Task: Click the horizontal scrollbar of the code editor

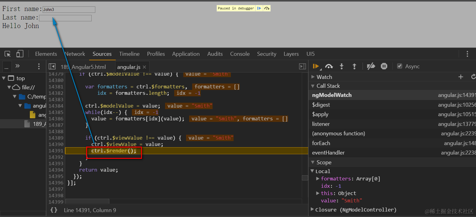Action: (87, 201)
